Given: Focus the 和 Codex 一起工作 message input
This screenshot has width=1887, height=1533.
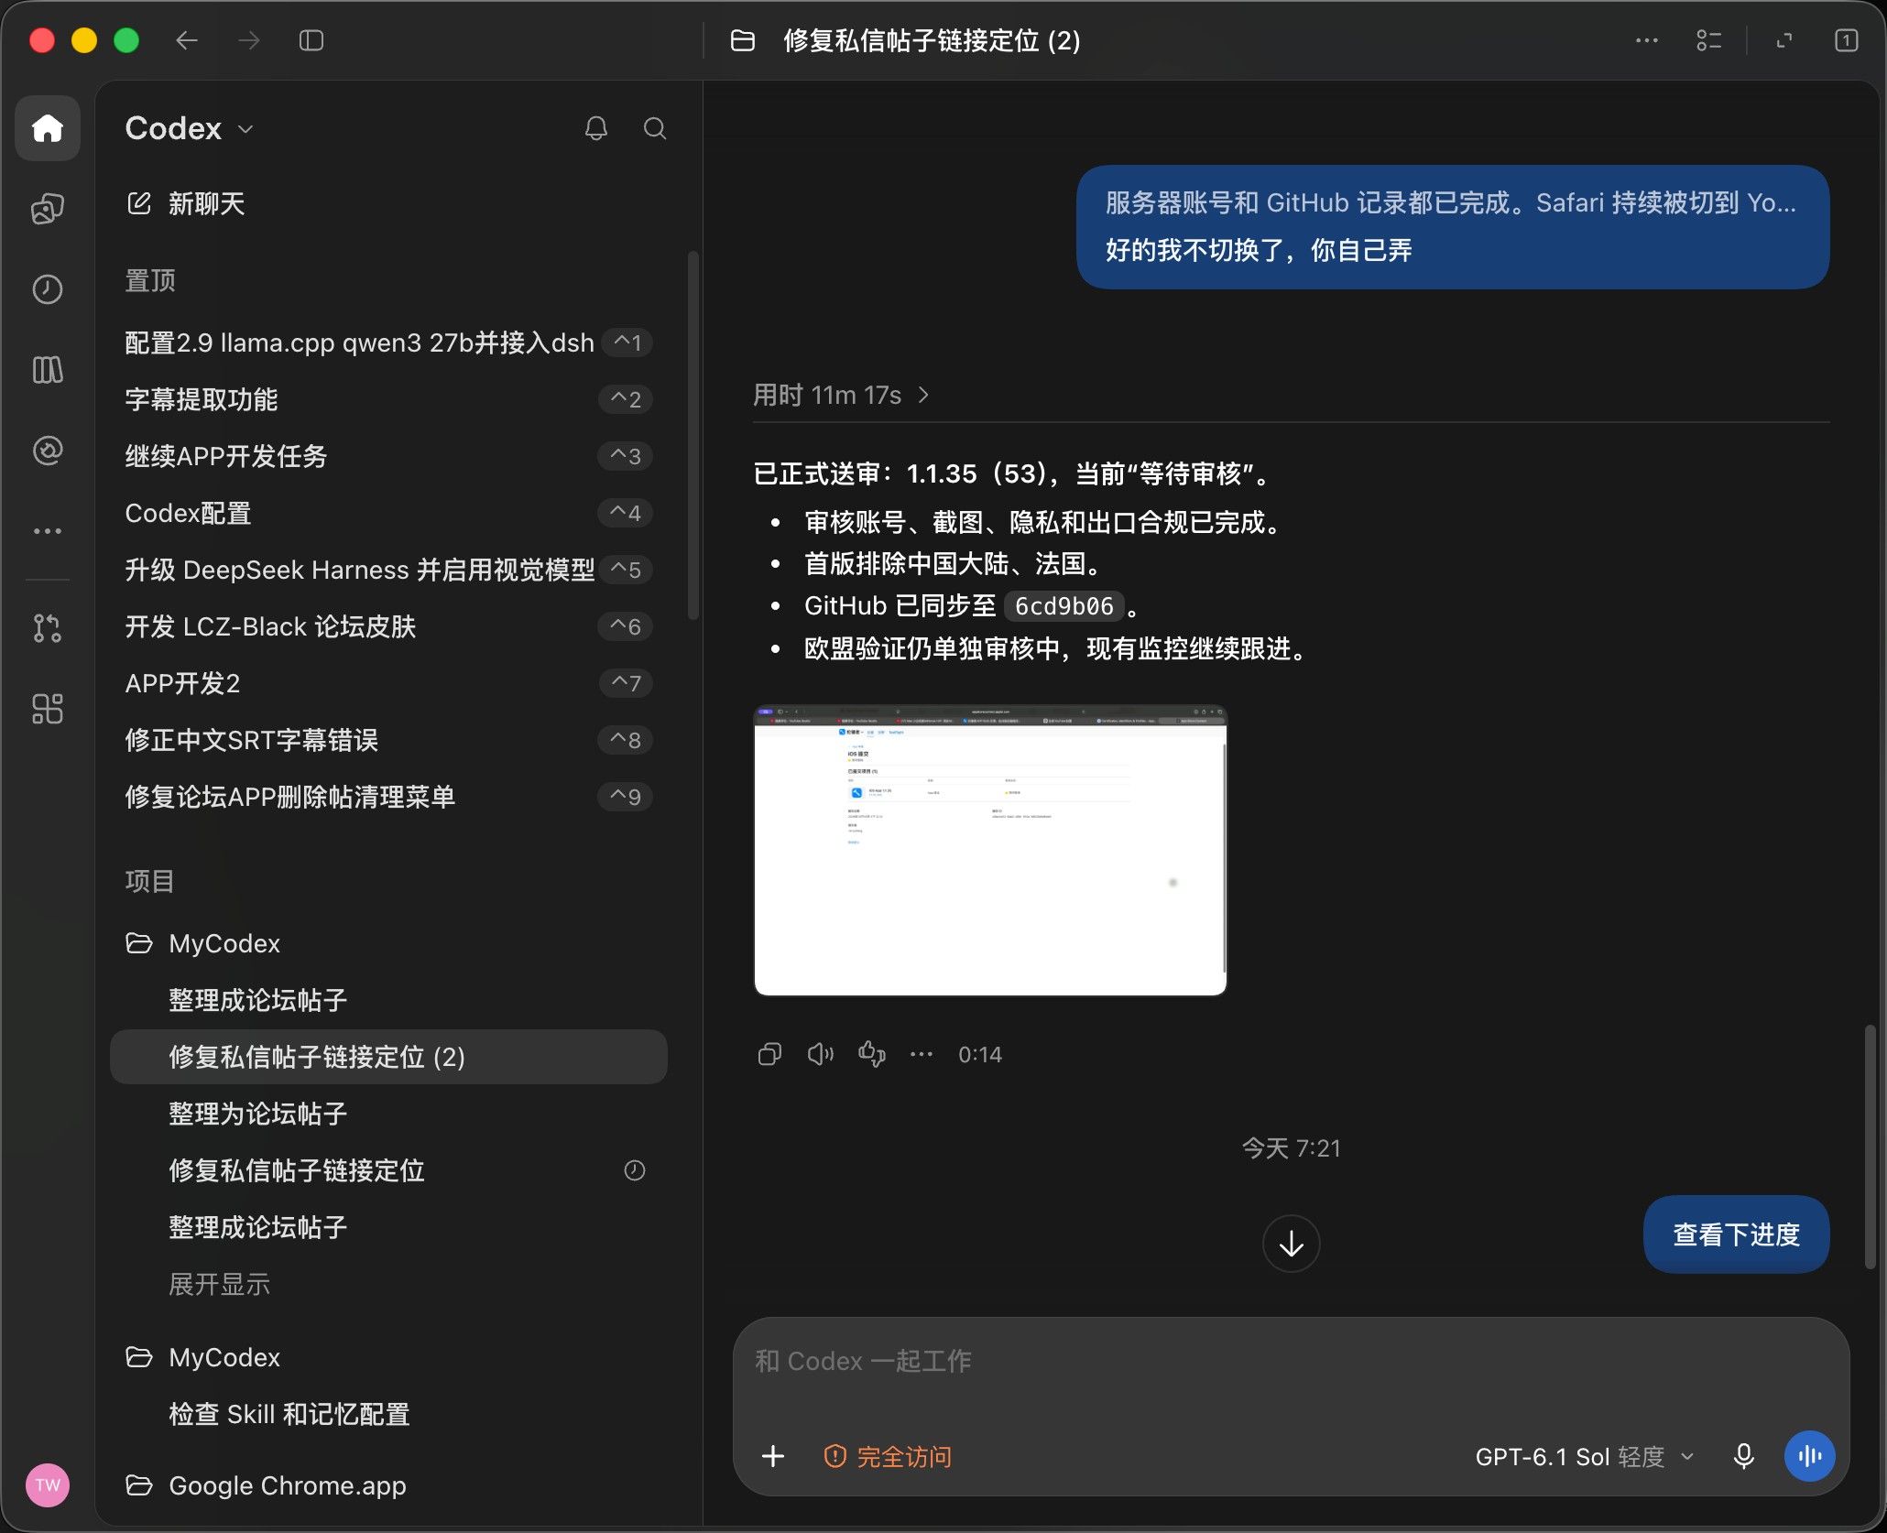Looking at the screenshot, I should tap(1290, 1361).
